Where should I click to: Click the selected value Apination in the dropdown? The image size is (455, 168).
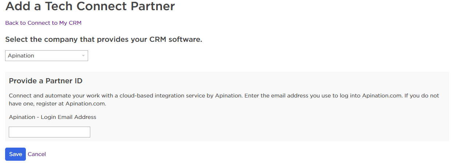[21, 56]
